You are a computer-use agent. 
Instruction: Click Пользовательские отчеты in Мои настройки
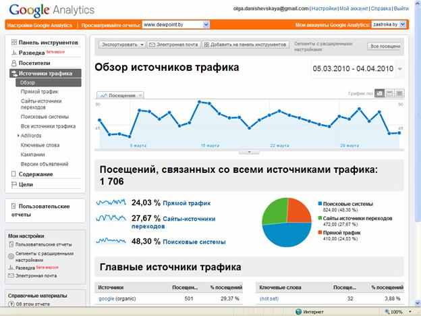click(43, 244)
